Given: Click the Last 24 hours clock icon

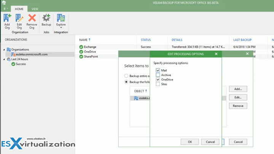Looking at the screenshot, I should [x=9, y=59].
